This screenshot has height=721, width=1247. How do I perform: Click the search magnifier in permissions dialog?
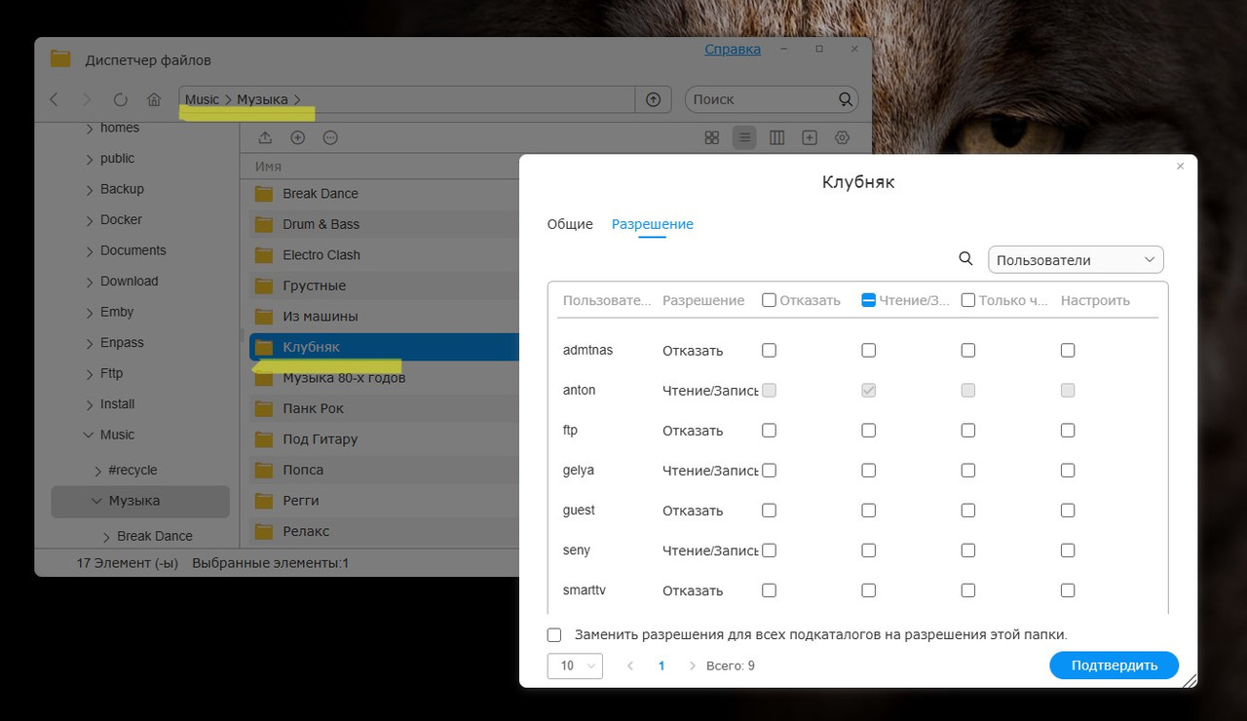click(x=966, y=259)
